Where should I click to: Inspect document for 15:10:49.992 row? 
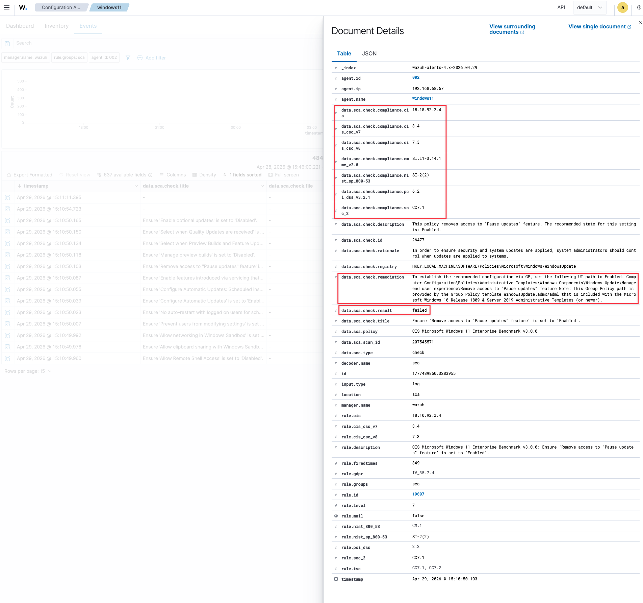pos(7,335)
